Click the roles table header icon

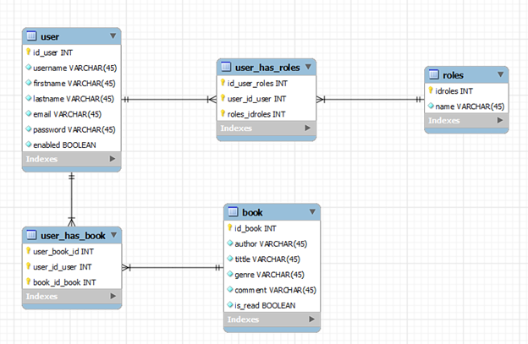pos(433,75)
